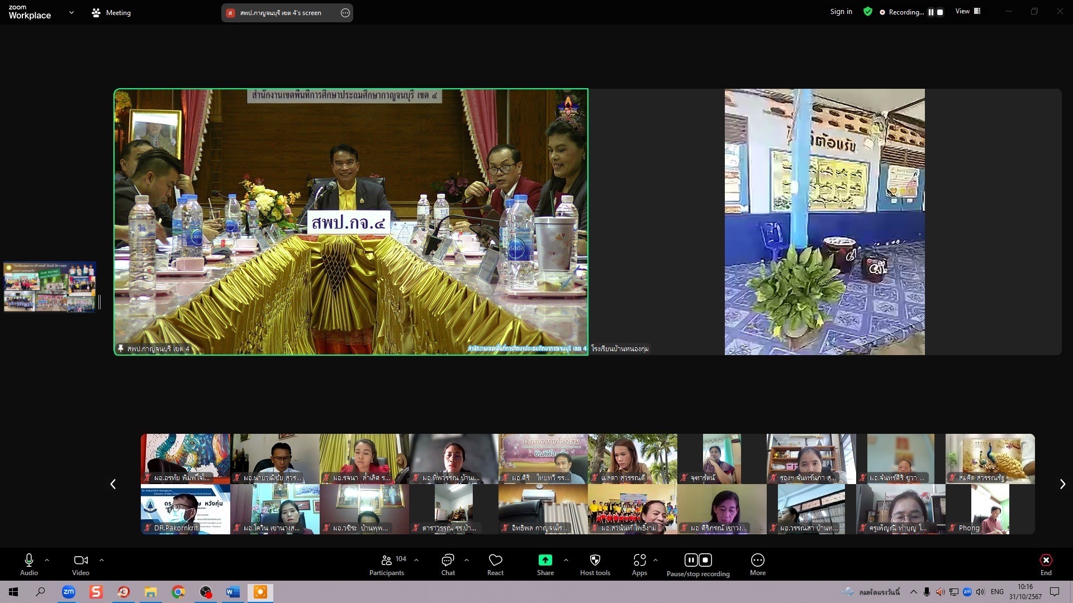This screenshot has height=603, width=1073.
Task: Go to next page of participant thumbnails
Action: (1062, 484)
